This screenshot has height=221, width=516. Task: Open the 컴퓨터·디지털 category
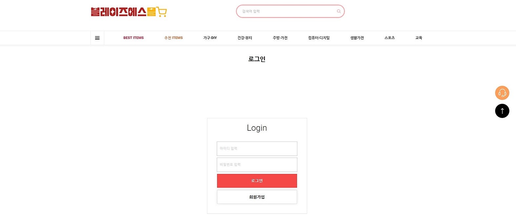coord(319,38)
